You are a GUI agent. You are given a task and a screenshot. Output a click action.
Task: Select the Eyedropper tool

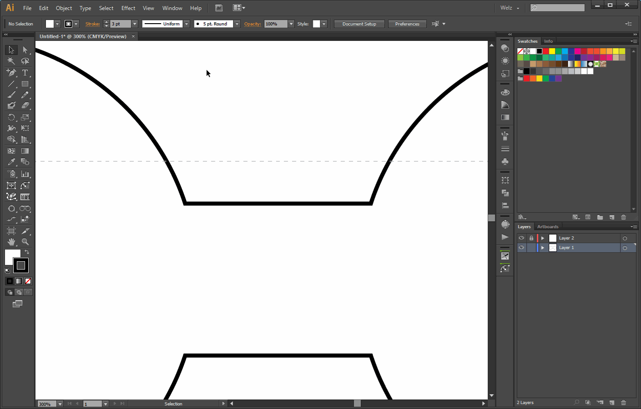tap(11, 162)
